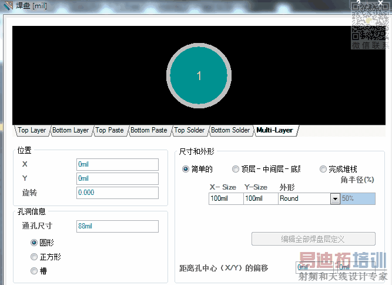Click the 50% corner radius cell
The width and height of the screenshot is (392, 285).
(358, 198)
